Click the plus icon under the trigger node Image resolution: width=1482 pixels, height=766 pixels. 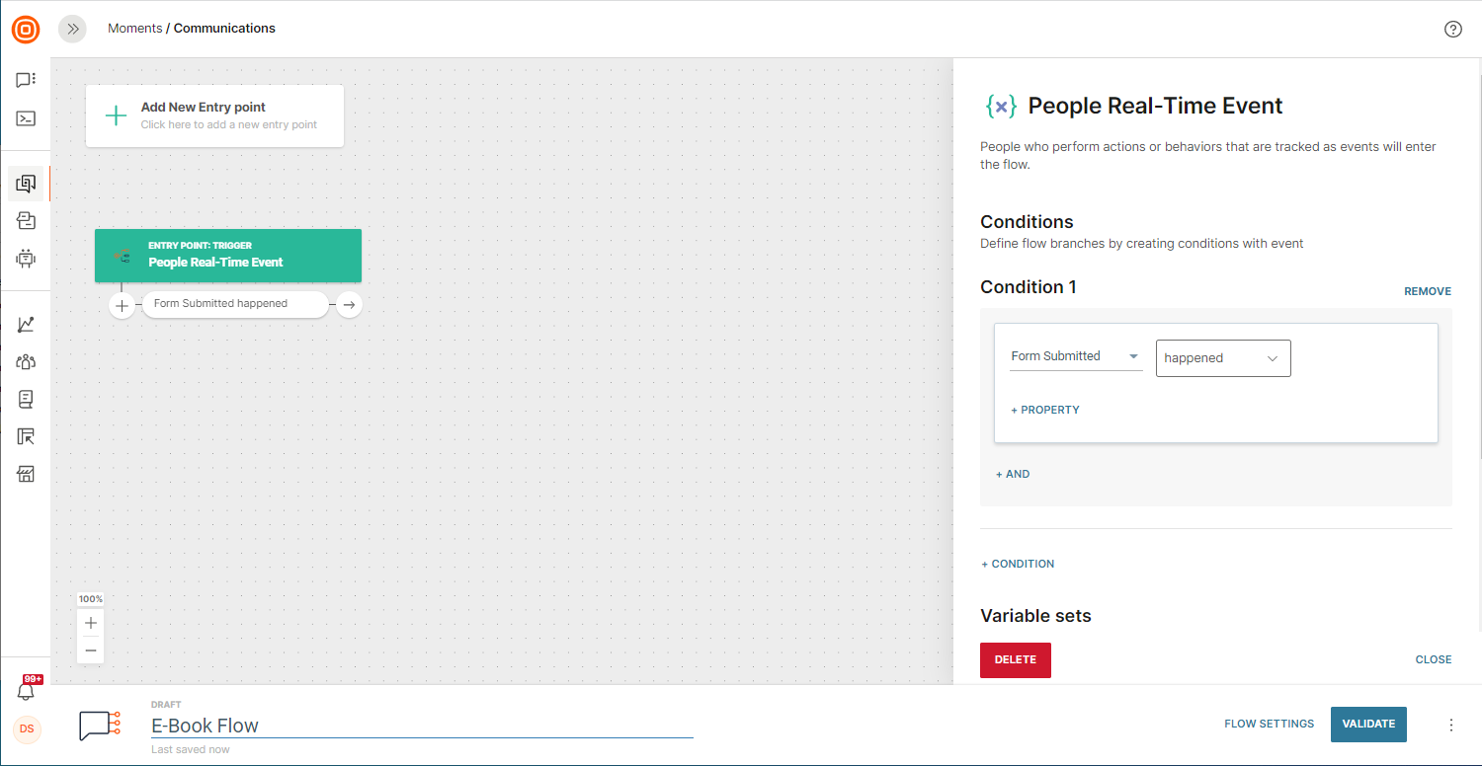click(x=122, y=305)
